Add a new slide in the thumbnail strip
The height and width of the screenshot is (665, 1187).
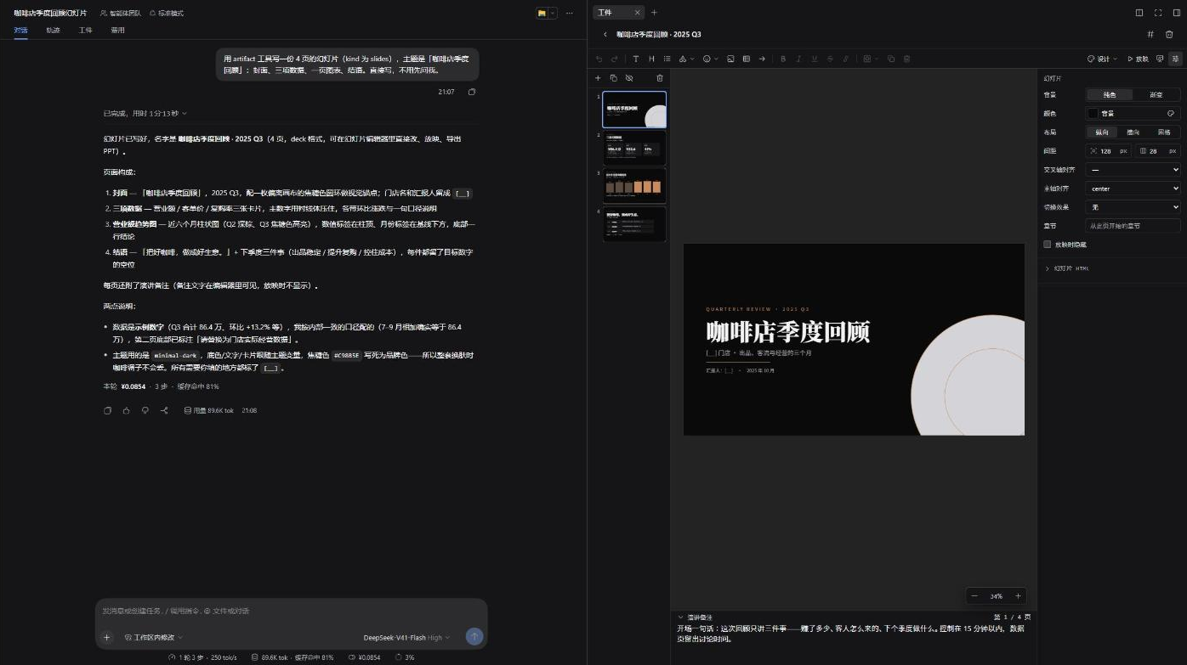[x=598, y=78]
